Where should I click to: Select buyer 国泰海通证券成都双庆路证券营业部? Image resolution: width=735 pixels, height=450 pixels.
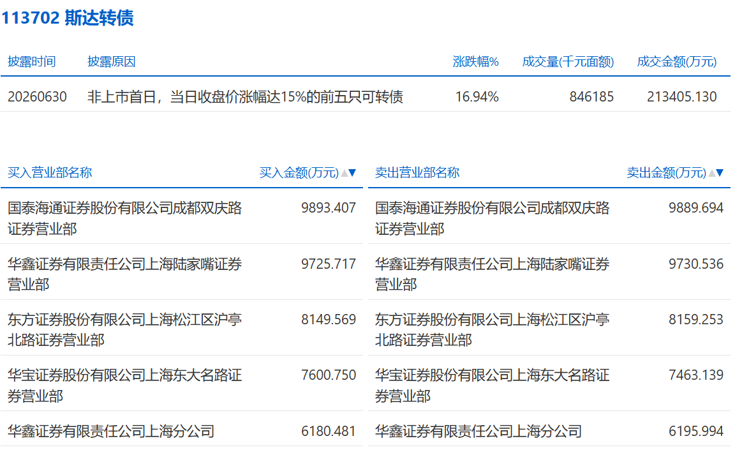click(x=124, y=218)
